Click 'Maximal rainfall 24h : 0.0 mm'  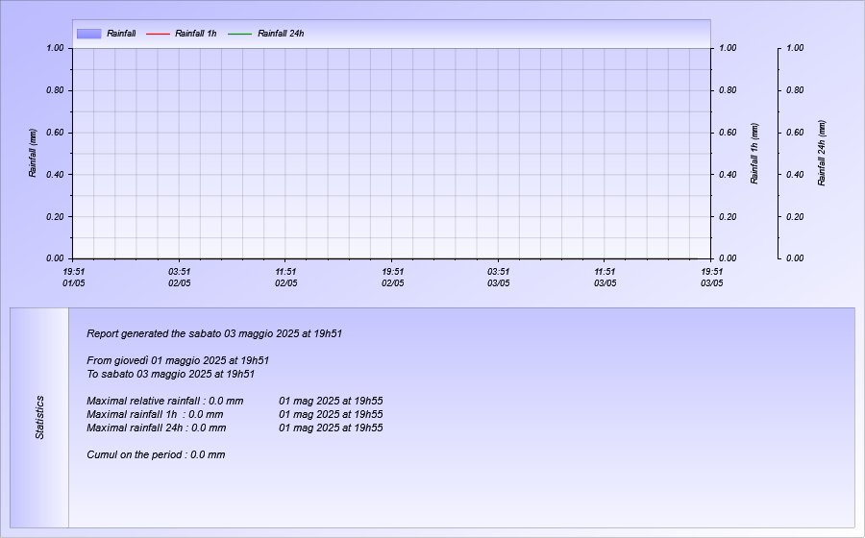coord(156,428)
